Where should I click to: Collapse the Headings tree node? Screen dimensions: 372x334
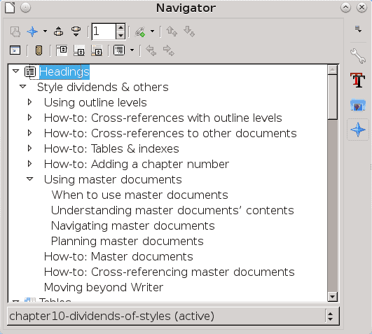coord(15,71)
